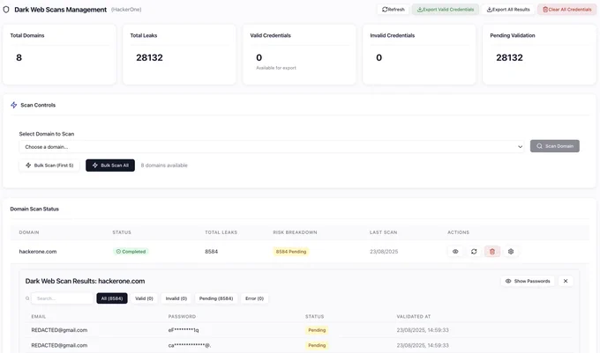Select the Valid (0) filter tab

tap(144, 298)
